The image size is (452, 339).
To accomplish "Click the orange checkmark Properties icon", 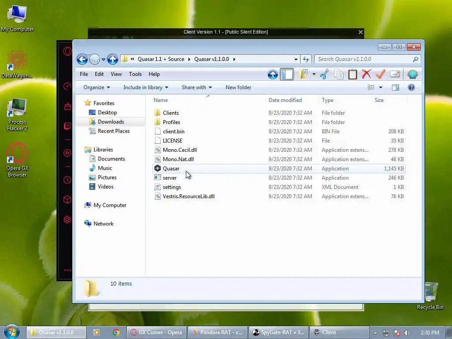I will (x=380, y=74).
